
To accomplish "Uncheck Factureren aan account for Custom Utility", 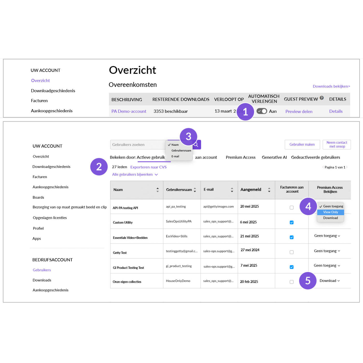I will pyautogui.click(x=291, y=222).
